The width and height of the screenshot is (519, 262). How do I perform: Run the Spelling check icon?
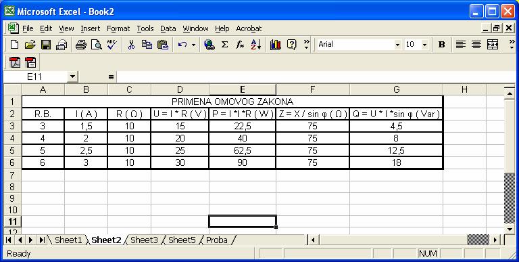click(112, 45)
